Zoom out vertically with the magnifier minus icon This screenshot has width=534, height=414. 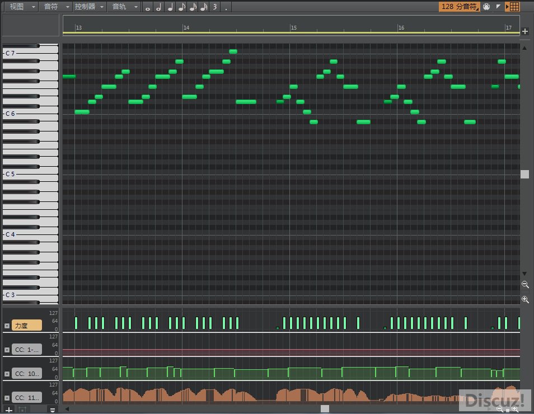pos(525,284)
